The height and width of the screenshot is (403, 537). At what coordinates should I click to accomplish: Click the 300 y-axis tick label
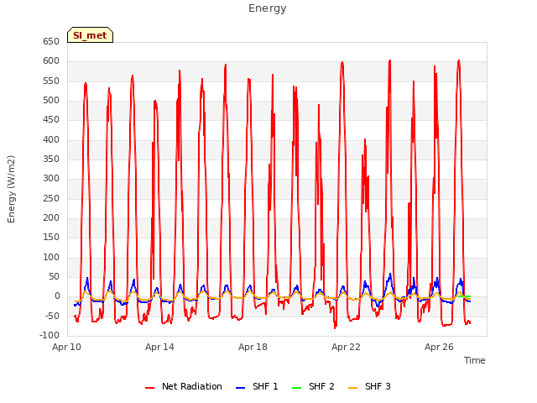51,179
